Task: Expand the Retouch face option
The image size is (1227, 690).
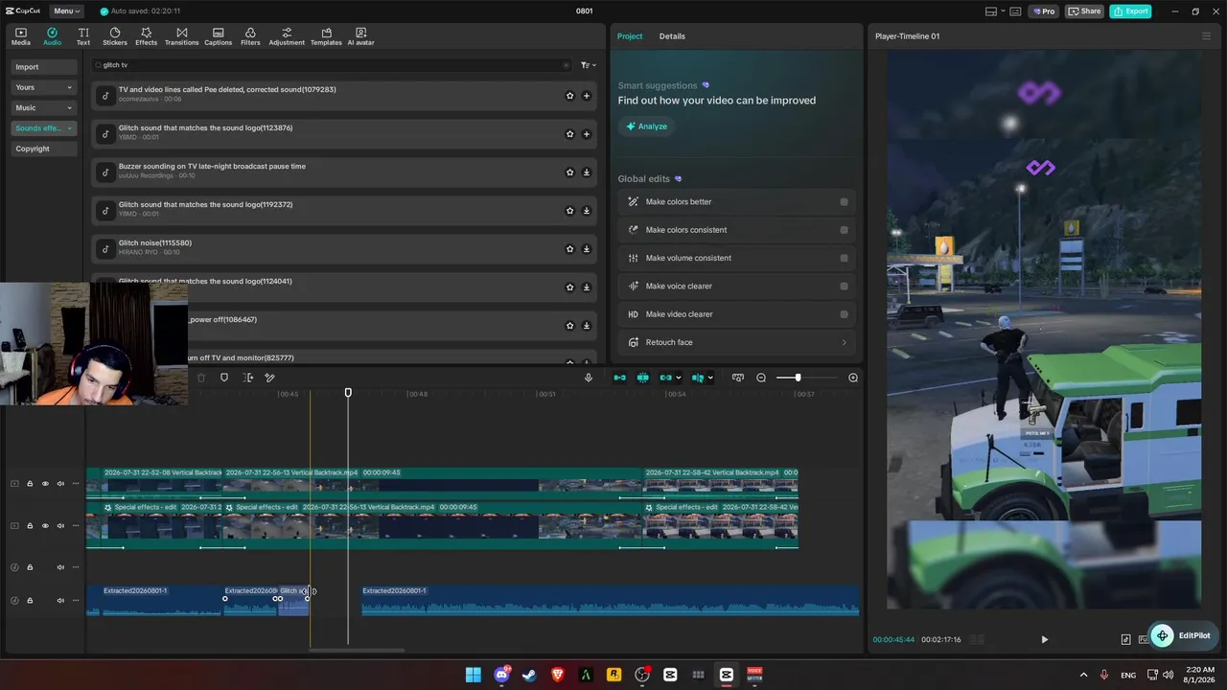Action: [x=844, y=342]
